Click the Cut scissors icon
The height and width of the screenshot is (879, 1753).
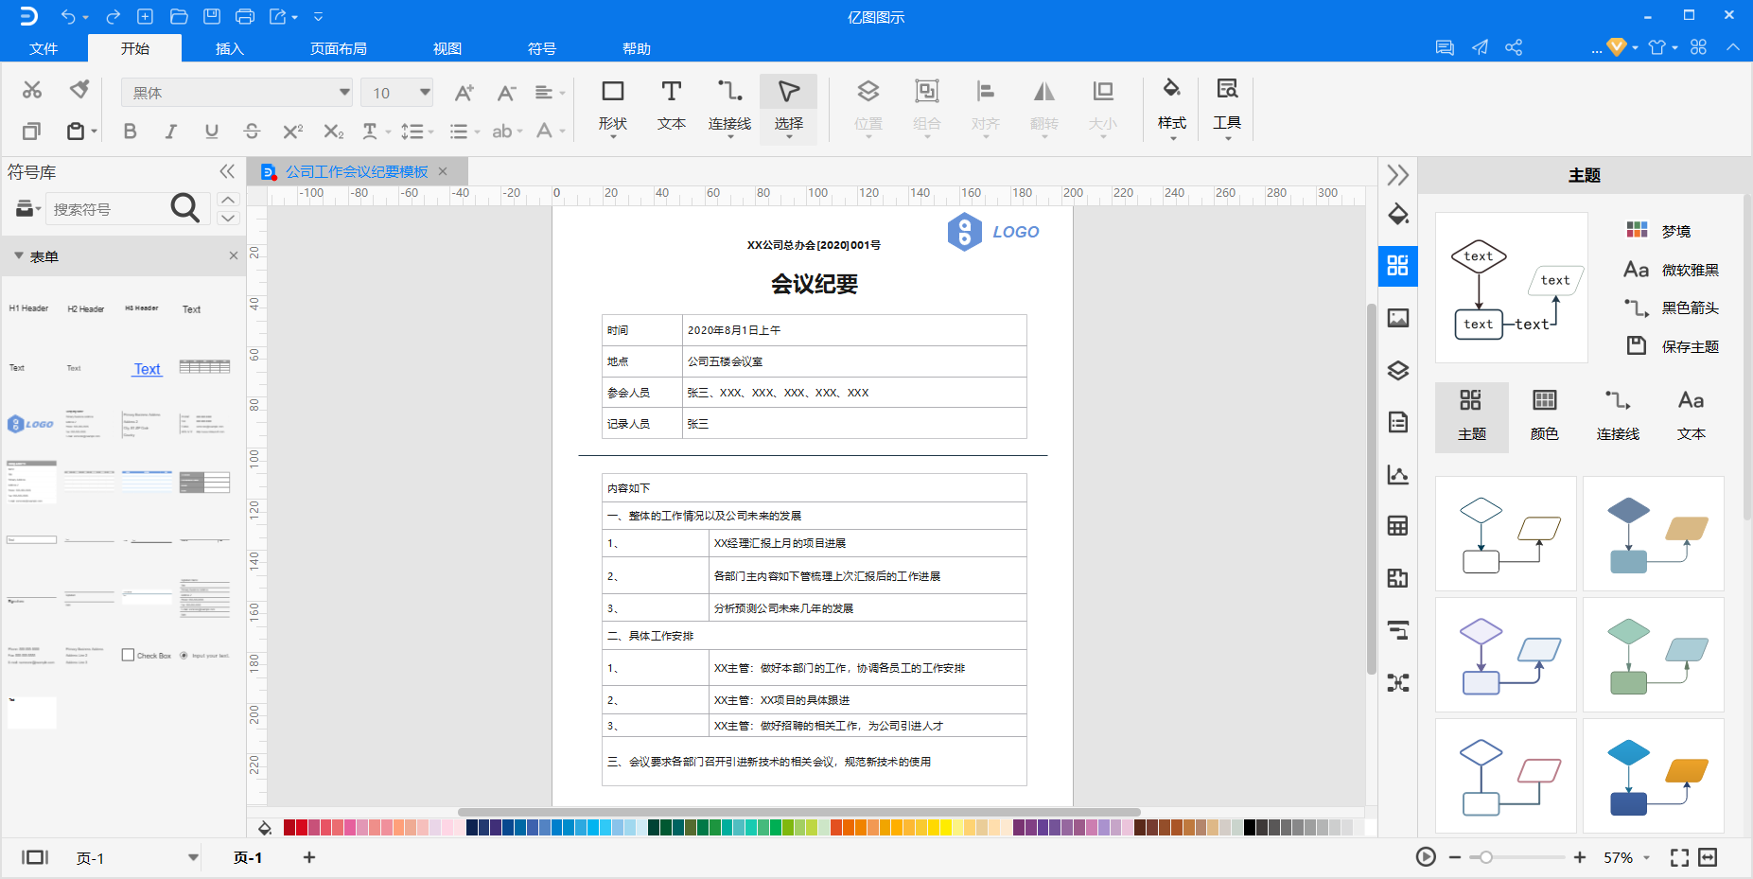(32, 90)
